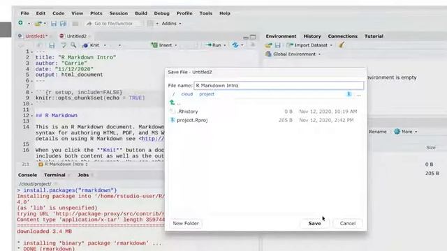Switch to the Terminal tab
The image size is (447, 251).
coord(54,175)
